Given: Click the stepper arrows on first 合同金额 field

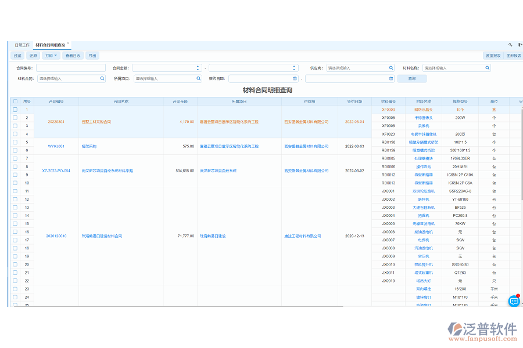Looking at the screenshot, I should click(x=199, y=68).
